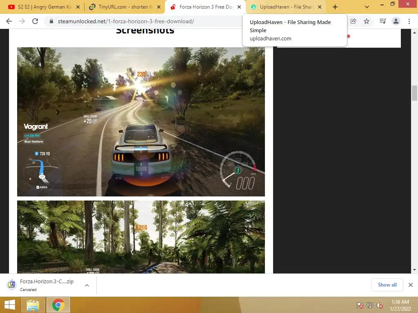
Task: Open the media control icon
Action: click(x=383, y=21)
